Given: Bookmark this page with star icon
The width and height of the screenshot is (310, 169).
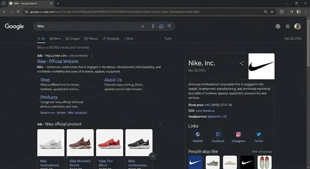Looking at the screenshot, I should coord(272,12).
